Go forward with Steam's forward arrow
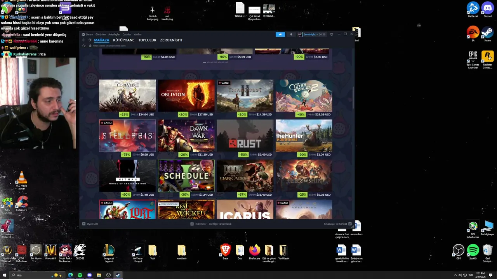The image size is (497, 279). click(90, 40)
